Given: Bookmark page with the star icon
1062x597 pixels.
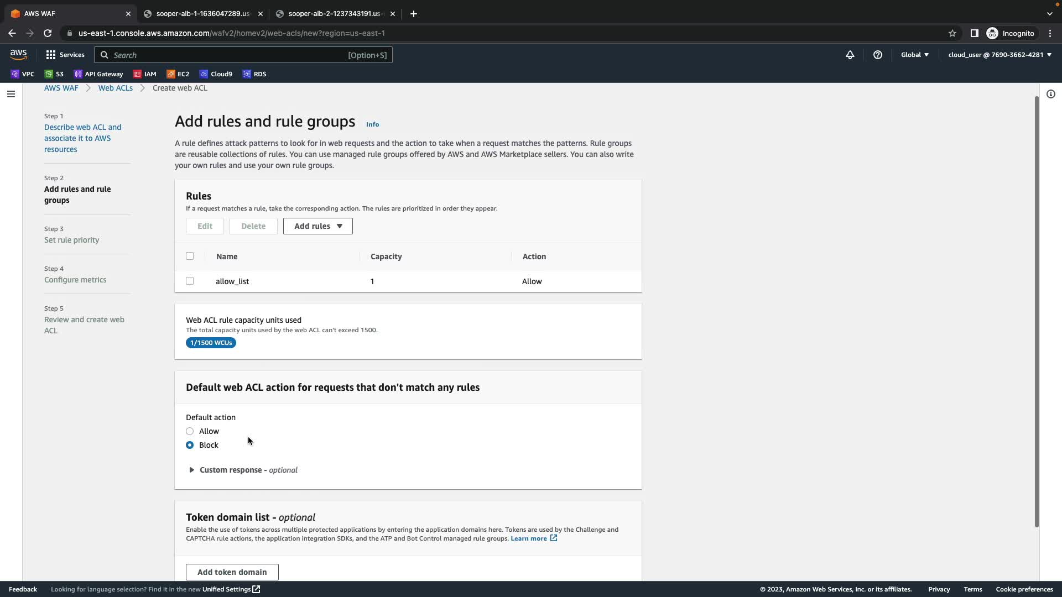Looking at the screenshot, I should point(952,33).
